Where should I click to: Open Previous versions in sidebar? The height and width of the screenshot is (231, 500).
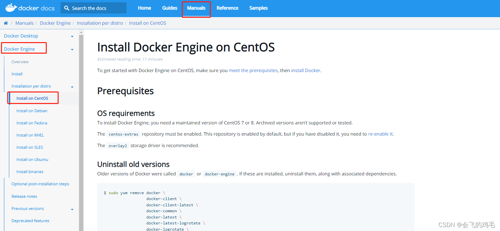(28, 209)
